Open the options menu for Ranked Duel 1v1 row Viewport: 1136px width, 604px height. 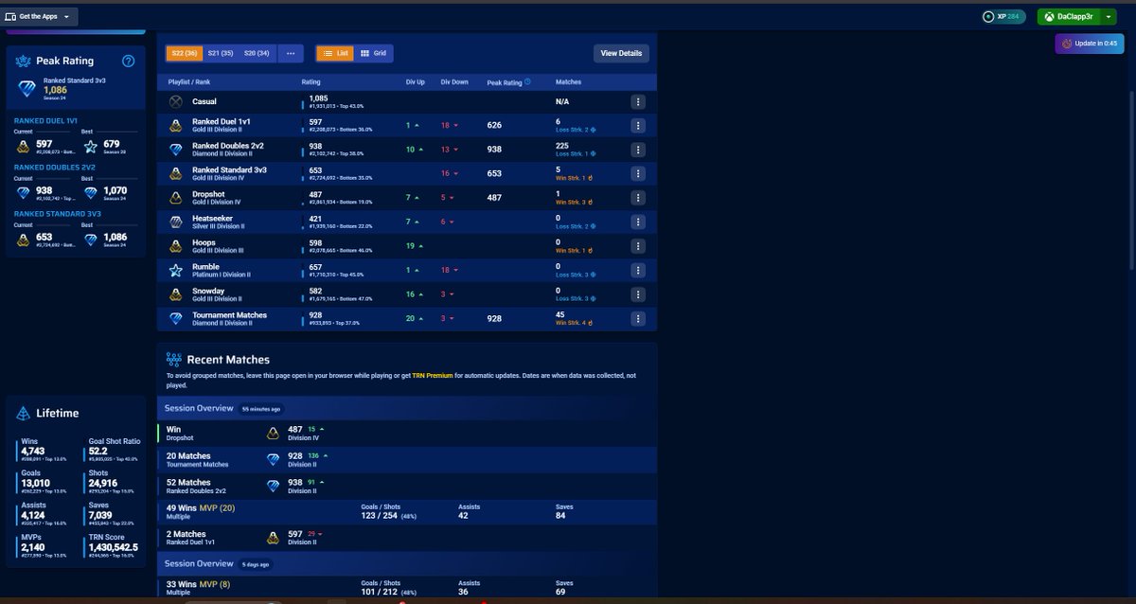(638, 125)
